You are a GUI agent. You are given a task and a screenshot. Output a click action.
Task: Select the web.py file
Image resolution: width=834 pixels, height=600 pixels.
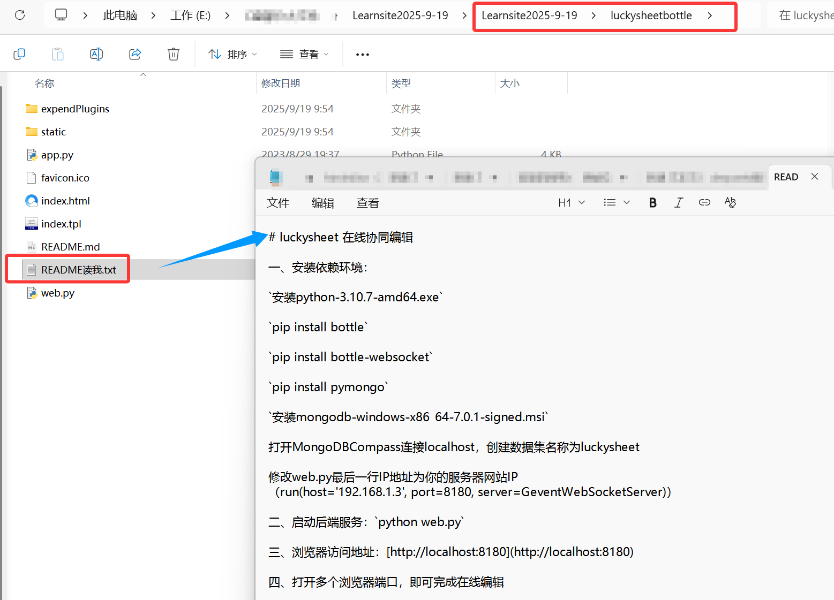(x=57, y=293)
